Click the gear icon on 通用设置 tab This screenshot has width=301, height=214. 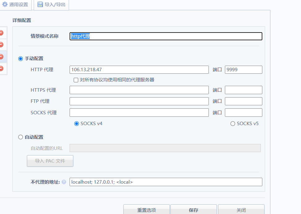coord(5,5)
